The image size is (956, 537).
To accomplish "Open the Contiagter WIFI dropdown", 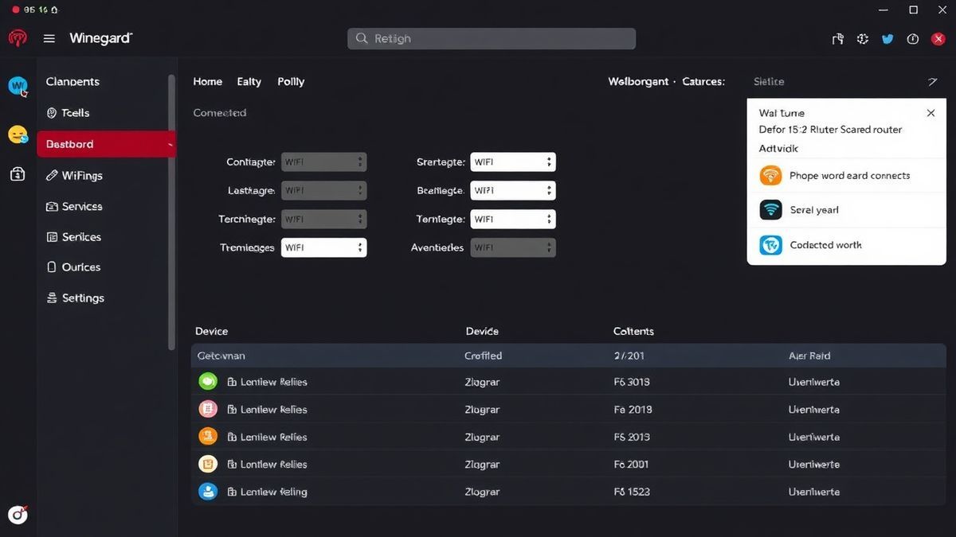I will coord(323,161).
